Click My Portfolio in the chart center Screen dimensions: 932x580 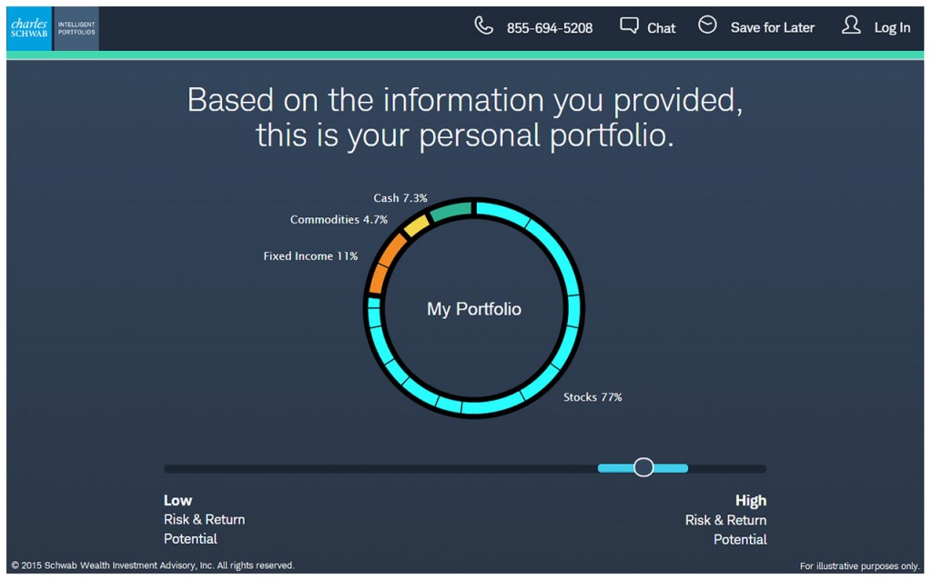coord(474,309)
